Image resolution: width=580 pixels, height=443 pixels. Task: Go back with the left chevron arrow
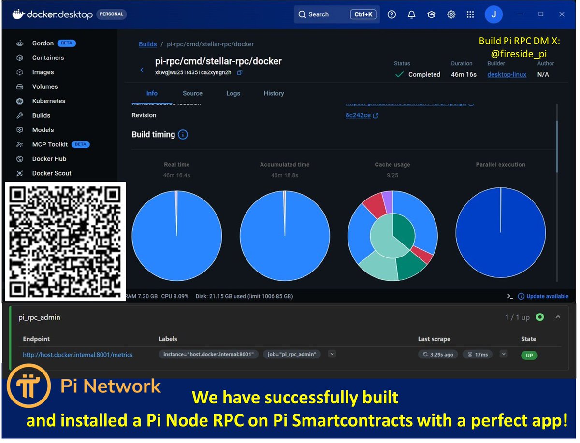(x=142, y=70)
